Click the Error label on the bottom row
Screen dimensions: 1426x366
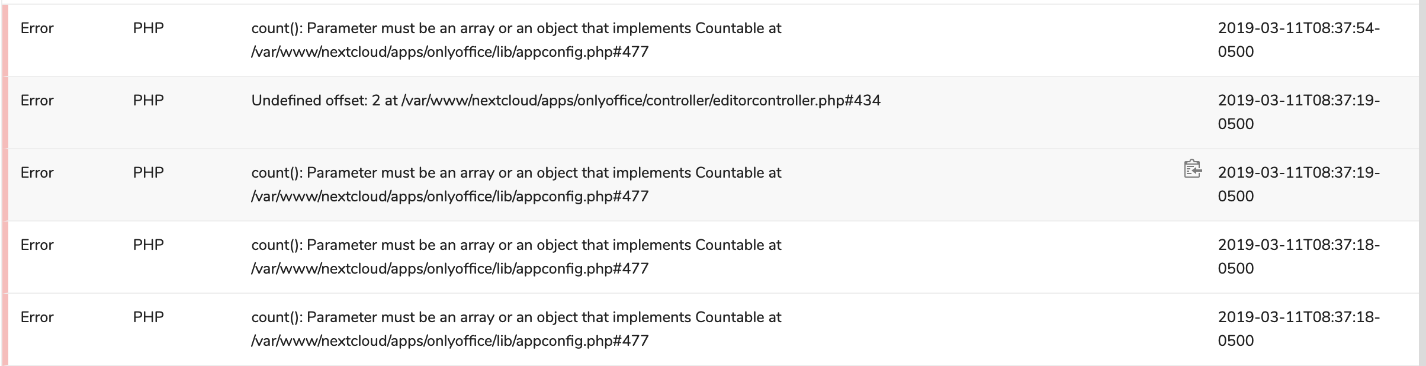[37, 317]
